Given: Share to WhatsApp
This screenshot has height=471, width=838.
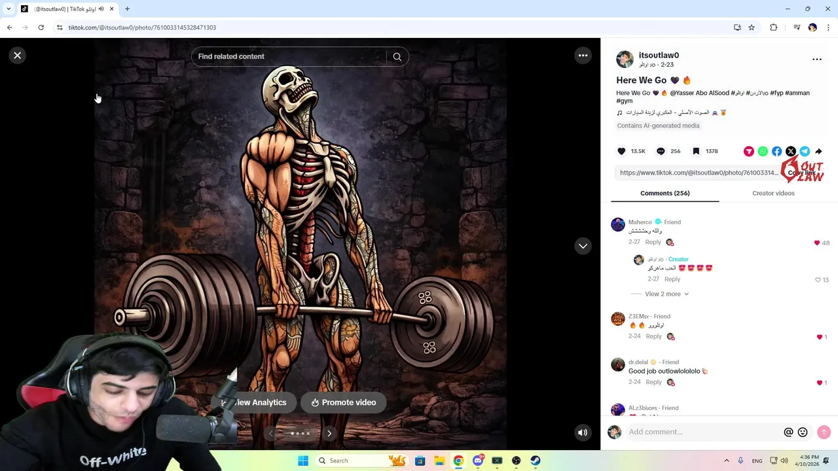Looking at the screenshot, I should pyautogui.click(x=763, y=151).
